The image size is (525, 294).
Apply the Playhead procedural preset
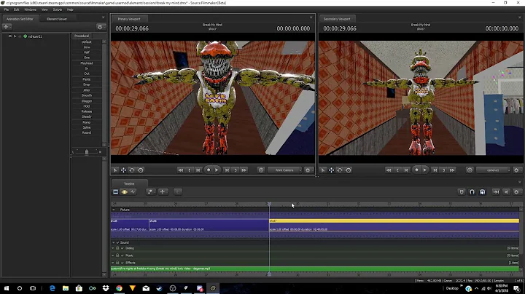(x=86, y=63)
